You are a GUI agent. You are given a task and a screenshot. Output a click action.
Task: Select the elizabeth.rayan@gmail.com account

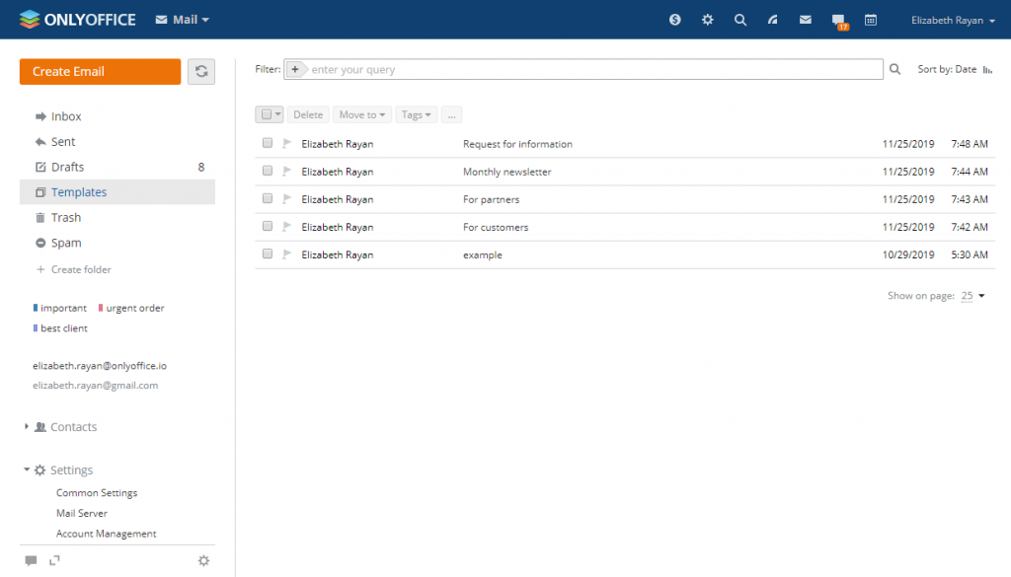tap(96, 385)
